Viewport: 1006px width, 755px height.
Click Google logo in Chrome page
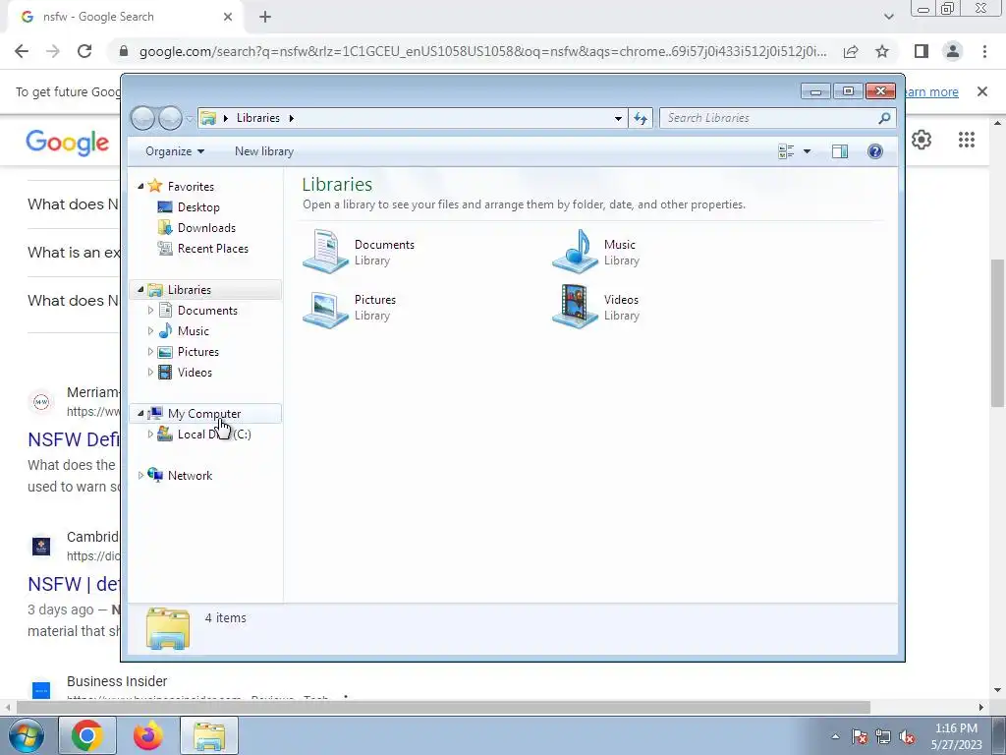(x=68, y=143)
